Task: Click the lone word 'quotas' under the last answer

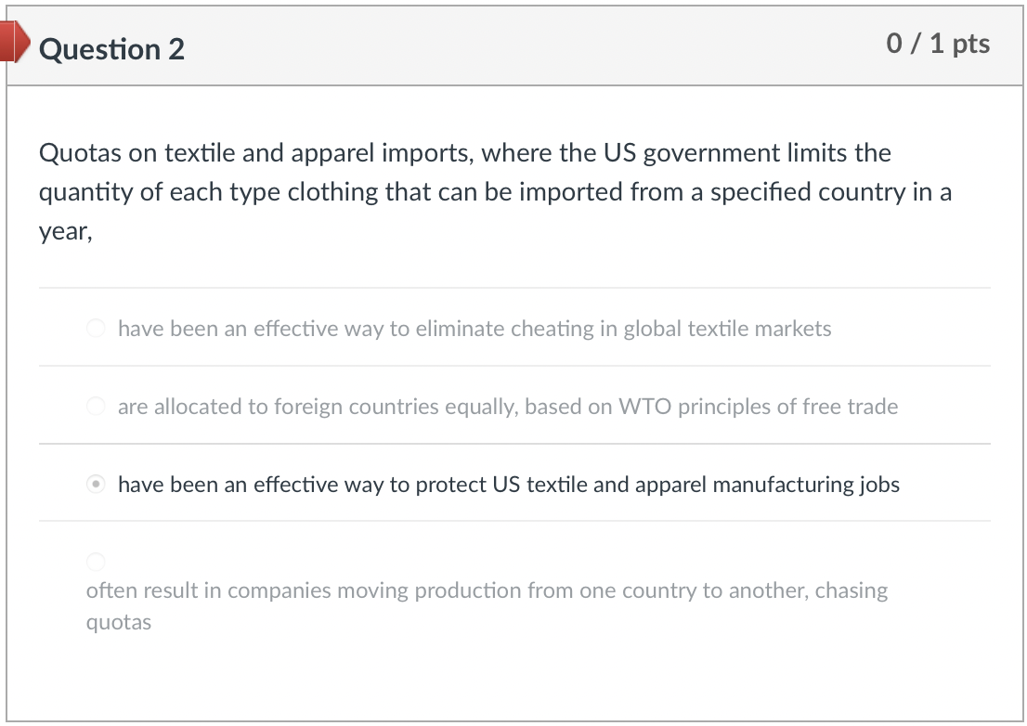Action: [118, 622]
